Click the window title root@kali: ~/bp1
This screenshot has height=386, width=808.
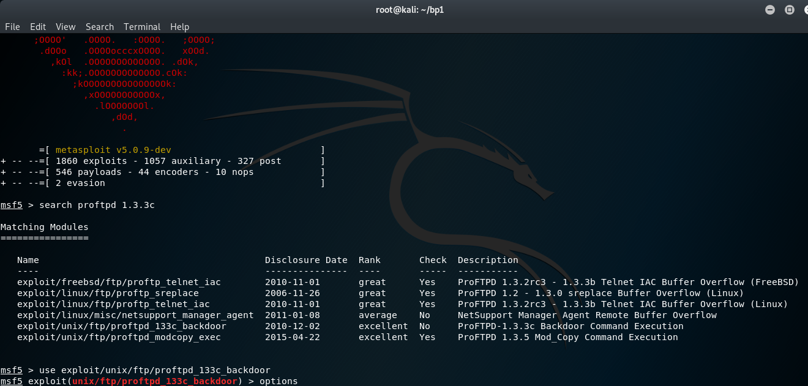[x=410, y=10]
